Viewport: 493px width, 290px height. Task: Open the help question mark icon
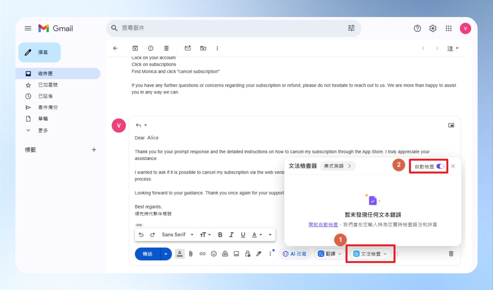(417, 28)
